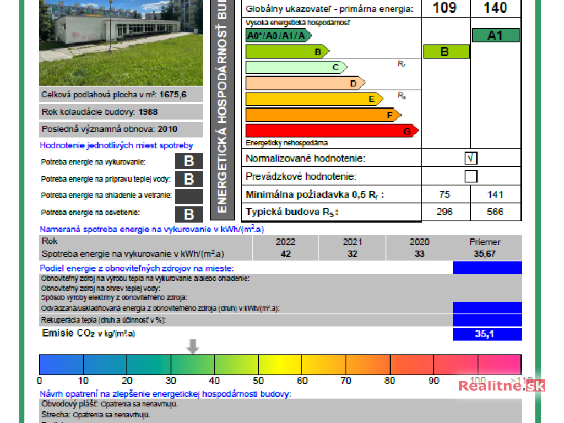
Task: Tick the Normalizované hodnotenie checkbox
Action: click(471, 158)
